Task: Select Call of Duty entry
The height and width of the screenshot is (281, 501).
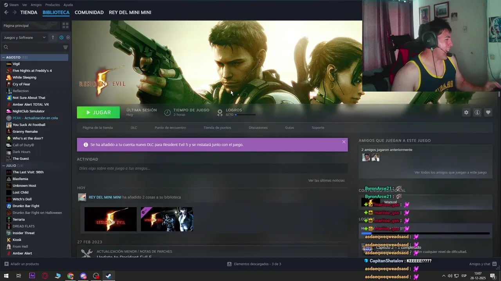Action: tap(23, 145)
